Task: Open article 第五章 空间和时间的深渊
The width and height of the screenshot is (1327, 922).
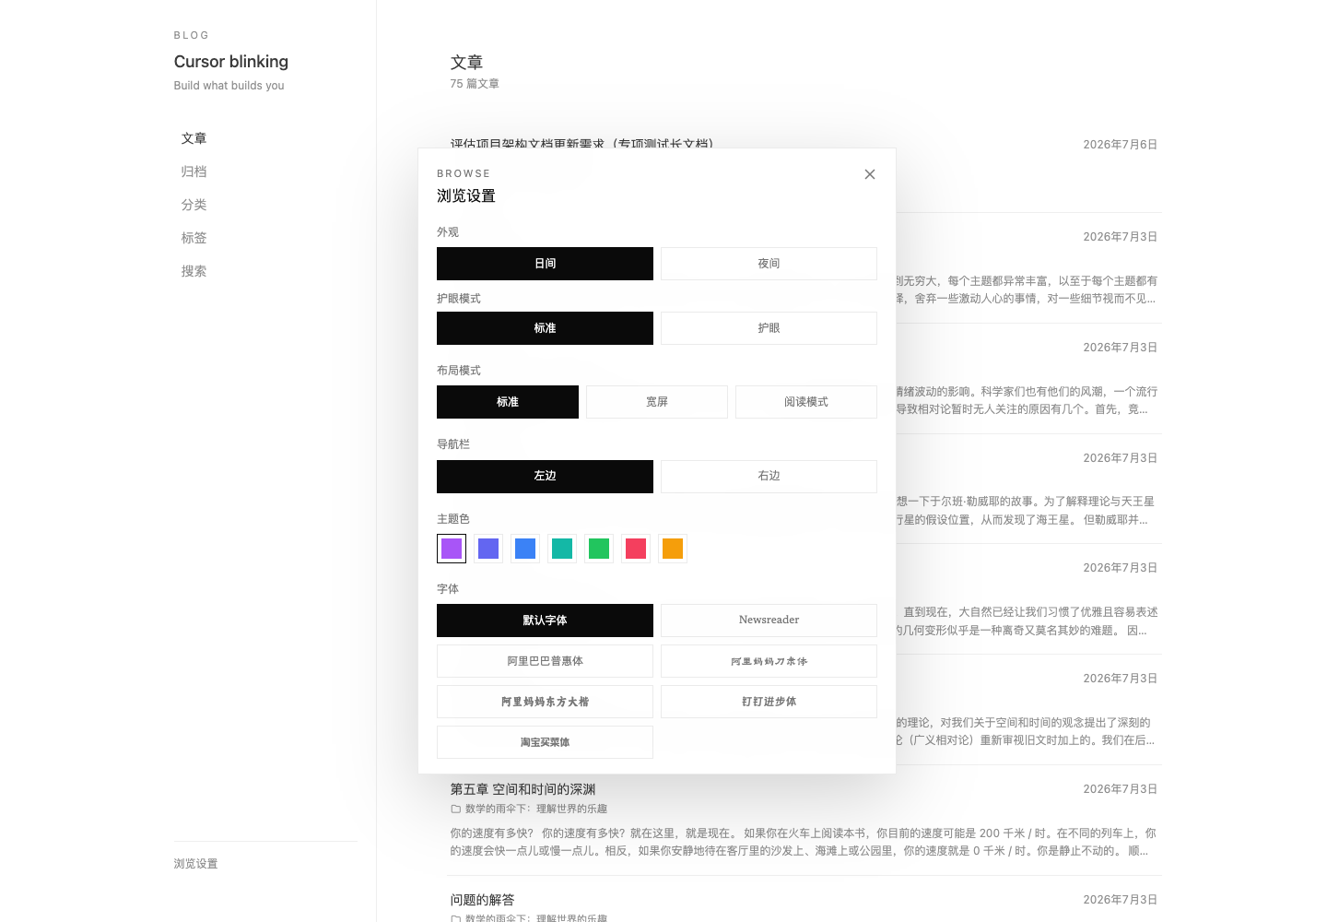Action: pyautogui.click(x=523, y=789)
